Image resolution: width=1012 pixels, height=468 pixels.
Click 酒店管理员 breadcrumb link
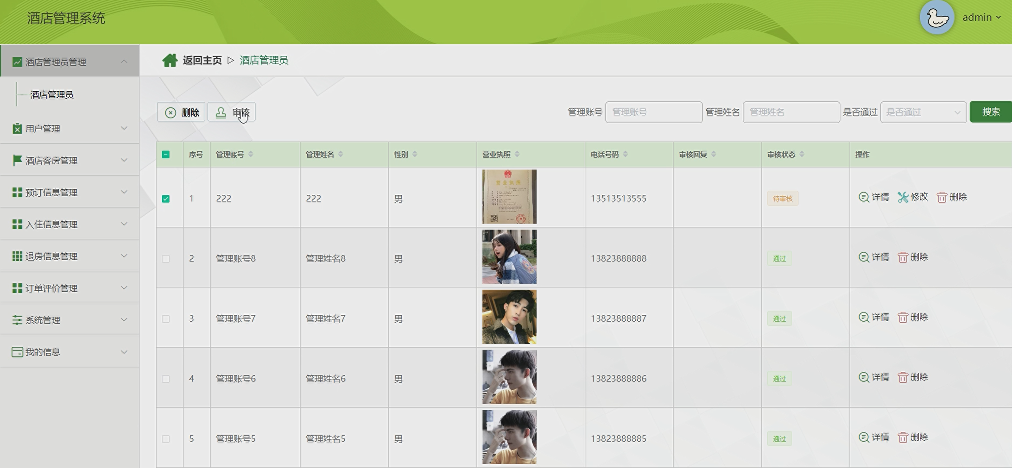click(264, 60)
